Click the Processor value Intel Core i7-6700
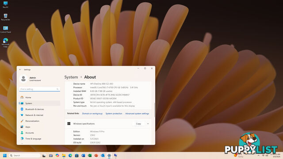283x159 pixels. pyautogui.click(x=114, y=87)
